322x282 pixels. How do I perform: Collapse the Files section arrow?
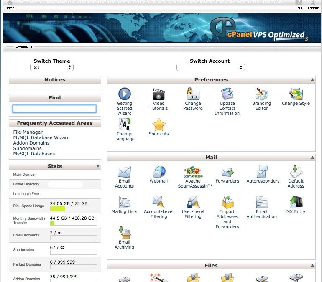312,266
